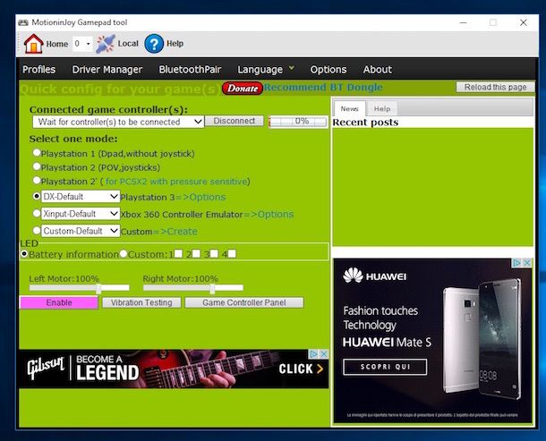
Task: Select Playstation 2' PCSX2 pressure mode
Action: 37,181
